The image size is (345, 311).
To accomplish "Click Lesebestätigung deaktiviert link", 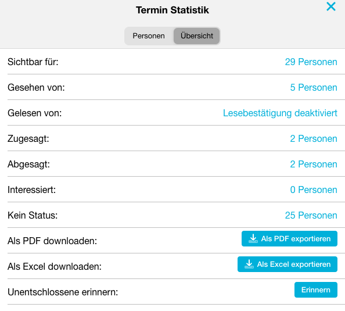I will tap(280, 113).
